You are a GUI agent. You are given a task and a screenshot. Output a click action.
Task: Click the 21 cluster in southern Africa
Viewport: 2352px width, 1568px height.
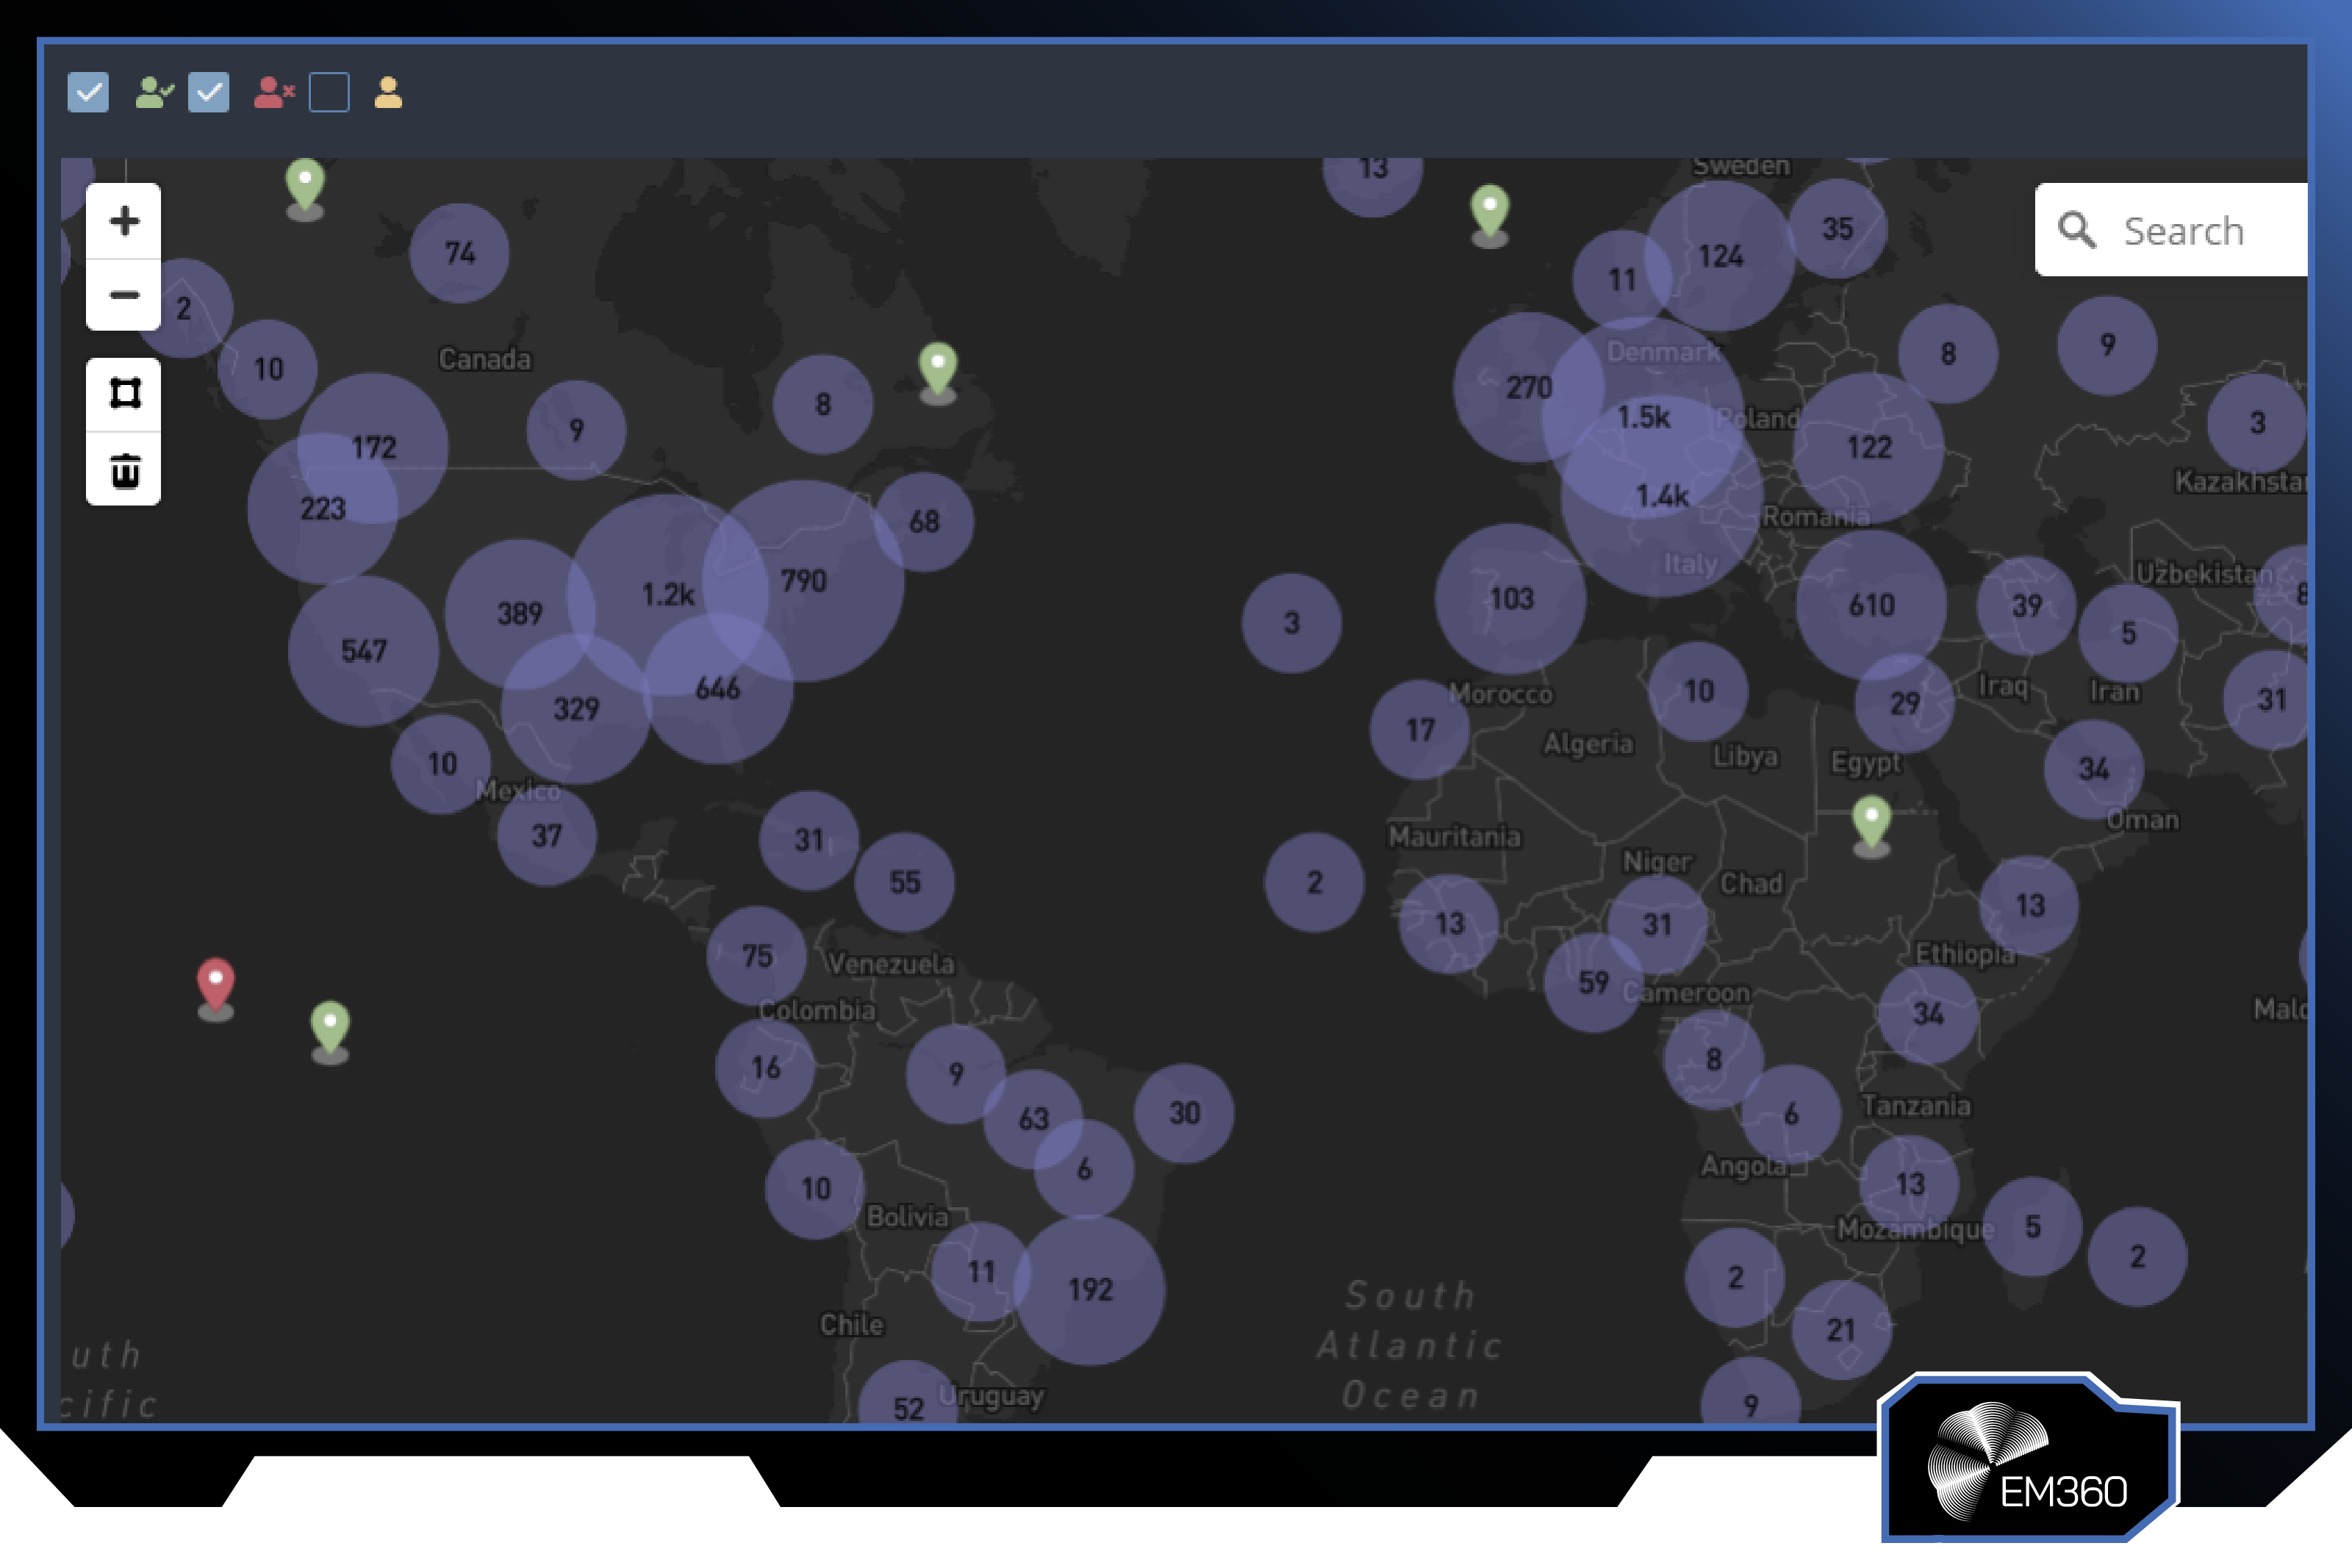(x=1841, y=1330)
